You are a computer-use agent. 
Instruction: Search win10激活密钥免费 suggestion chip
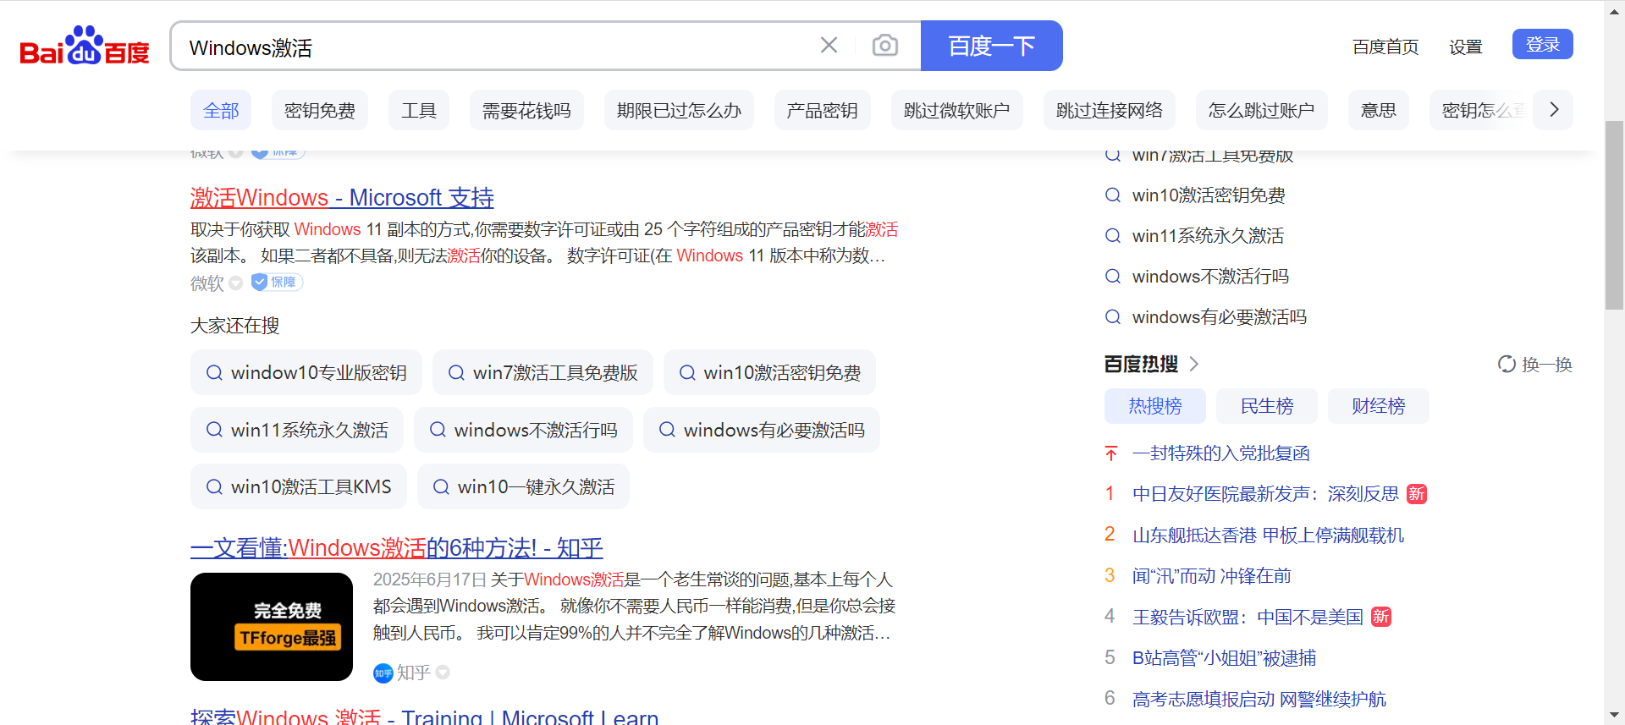769,372
